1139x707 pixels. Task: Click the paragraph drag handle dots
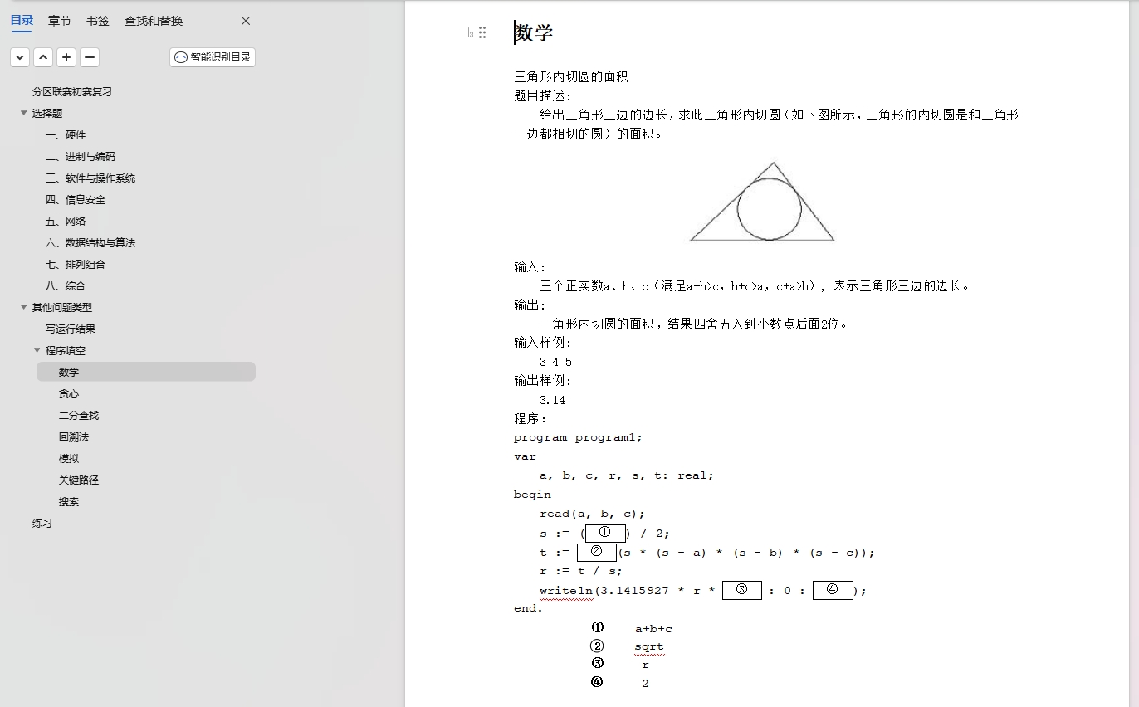[x=482, y=33]
